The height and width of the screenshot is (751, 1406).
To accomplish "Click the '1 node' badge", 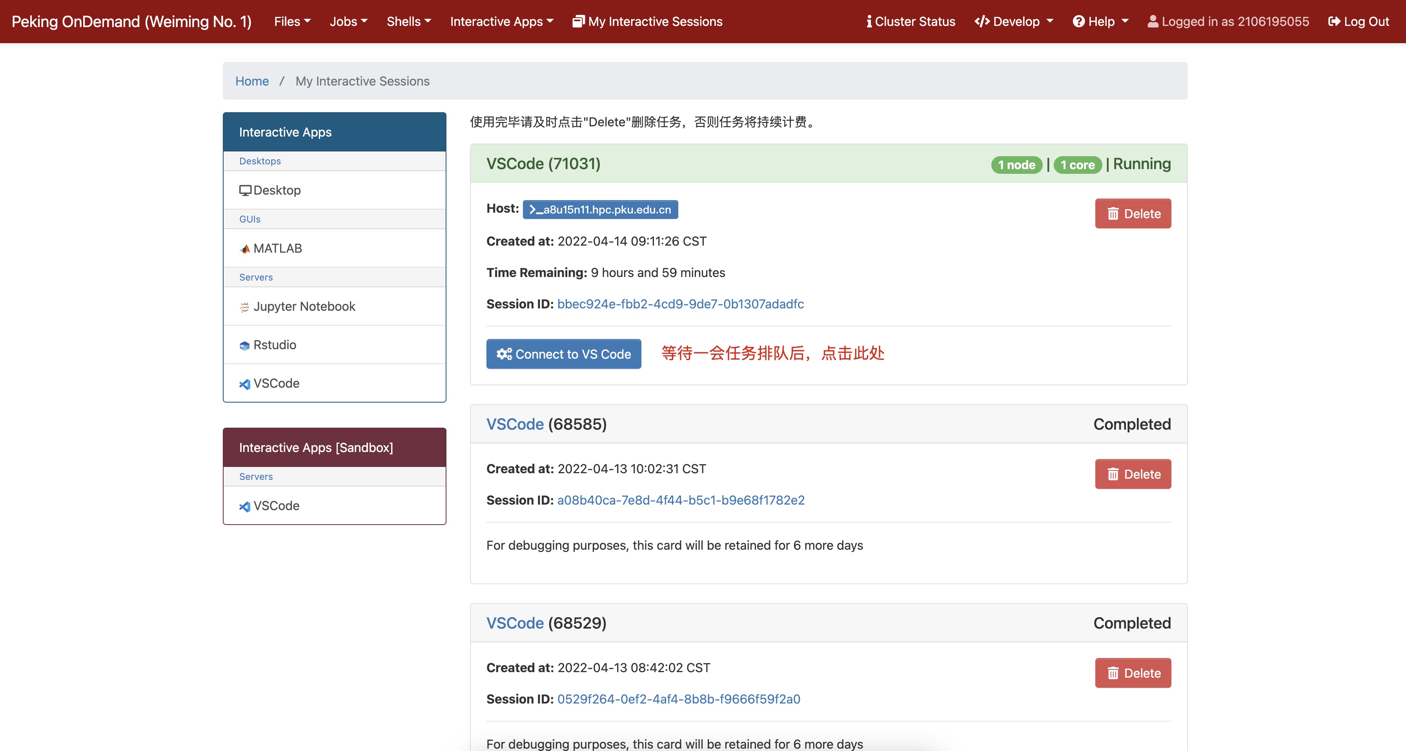I will pyautogui.click(x=1017, y=165).
